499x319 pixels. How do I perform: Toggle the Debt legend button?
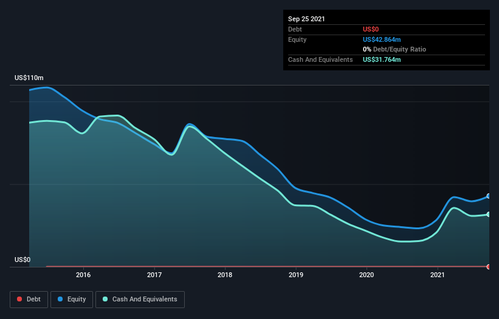[x=29, y=300]
